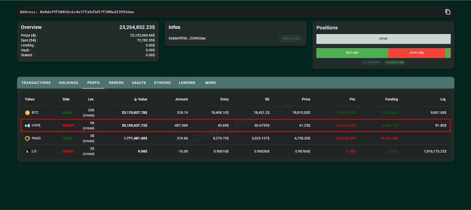Sort by Price column header
Viewport: 471px width, 210px height.
click(306, 99)
